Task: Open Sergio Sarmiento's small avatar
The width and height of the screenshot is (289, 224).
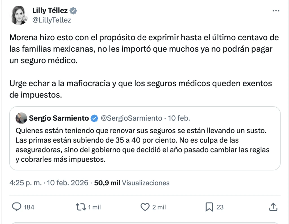Action: [x=21, y=118]
